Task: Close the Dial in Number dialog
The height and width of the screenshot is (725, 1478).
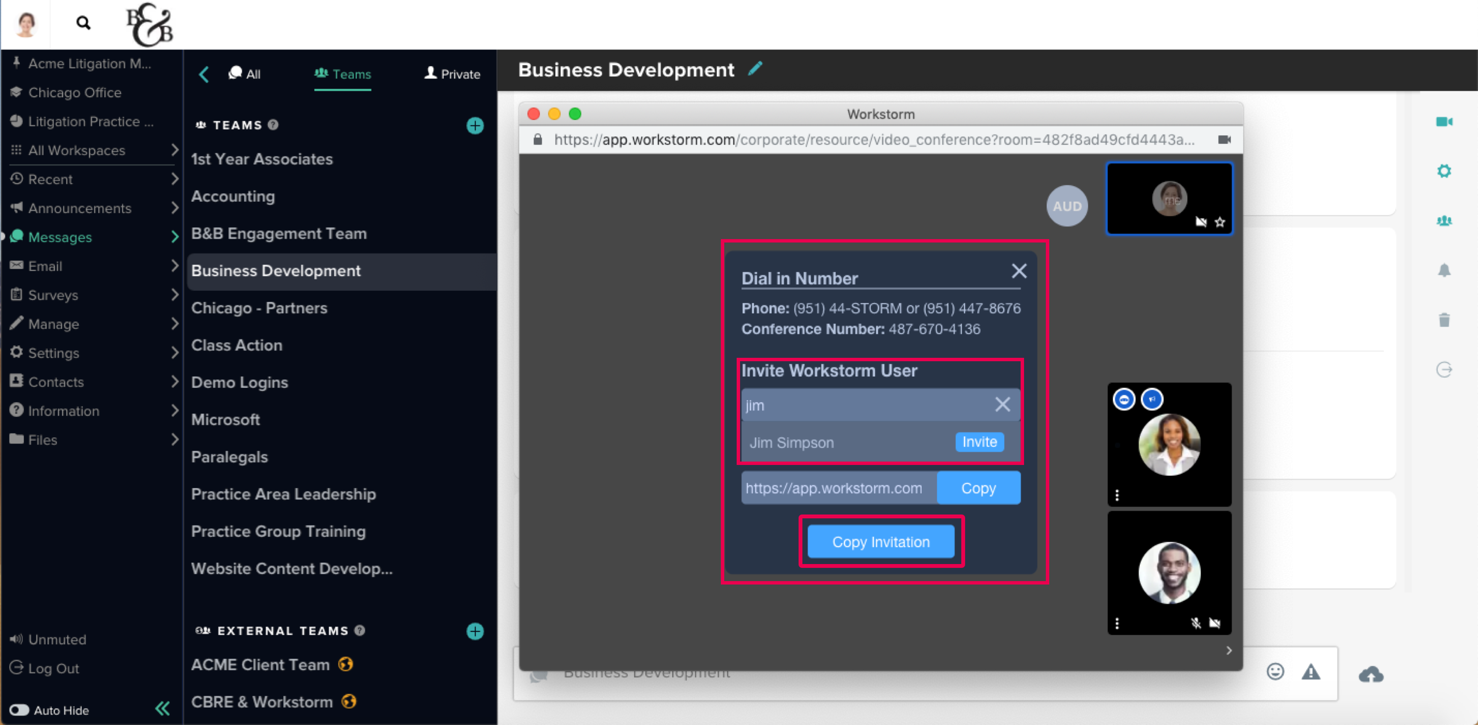Action: 1019,271
